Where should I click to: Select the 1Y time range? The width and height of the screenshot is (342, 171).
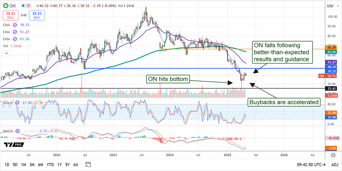point(60,164)
